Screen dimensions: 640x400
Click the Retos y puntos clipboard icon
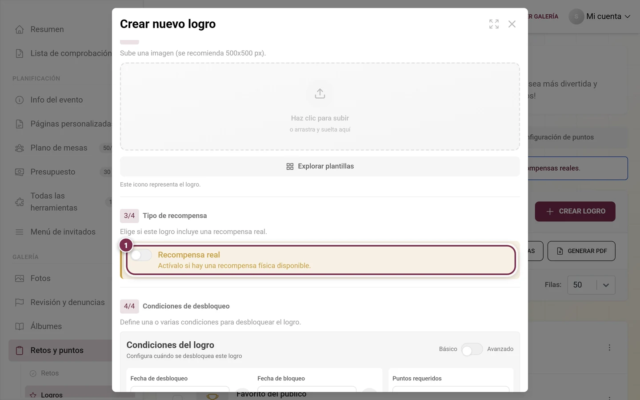[20, 350]
